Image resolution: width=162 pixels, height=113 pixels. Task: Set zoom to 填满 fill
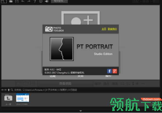[115, 84]
